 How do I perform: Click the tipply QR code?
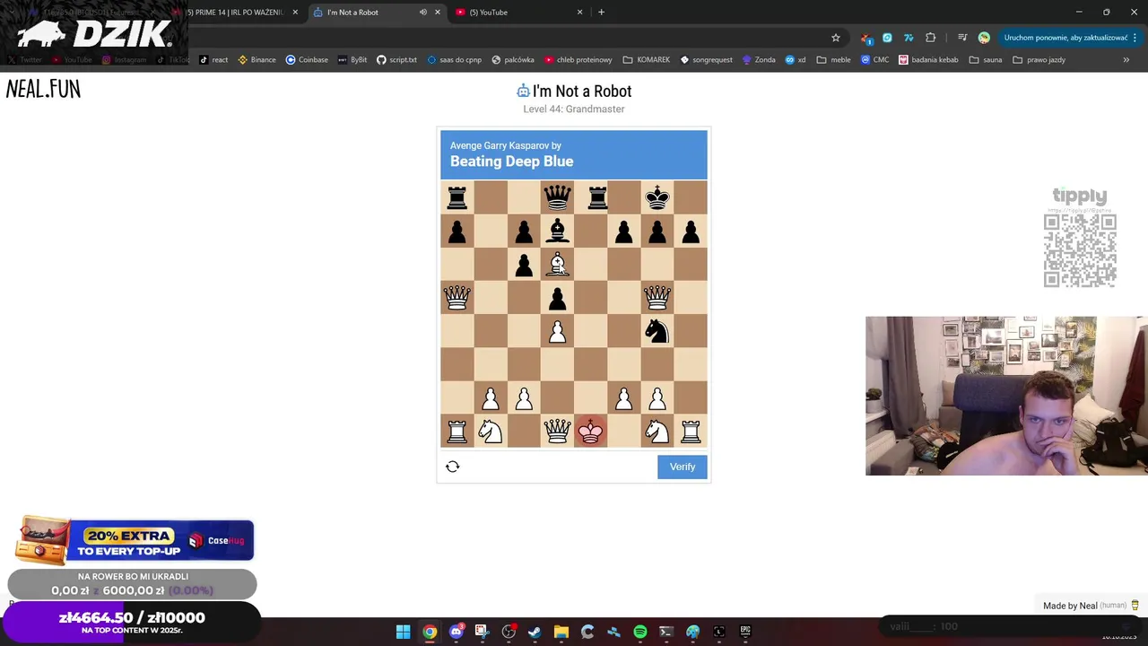(1080, 250)
